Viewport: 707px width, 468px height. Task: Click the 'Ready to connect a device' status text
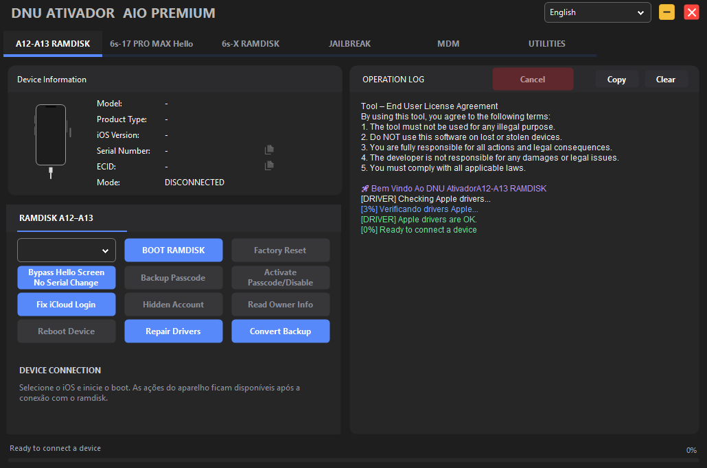(x=56, y=448)
